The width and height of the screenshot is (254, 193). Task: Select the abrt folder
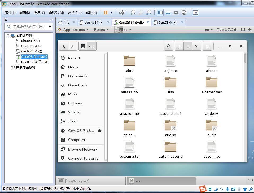[129, 64]
